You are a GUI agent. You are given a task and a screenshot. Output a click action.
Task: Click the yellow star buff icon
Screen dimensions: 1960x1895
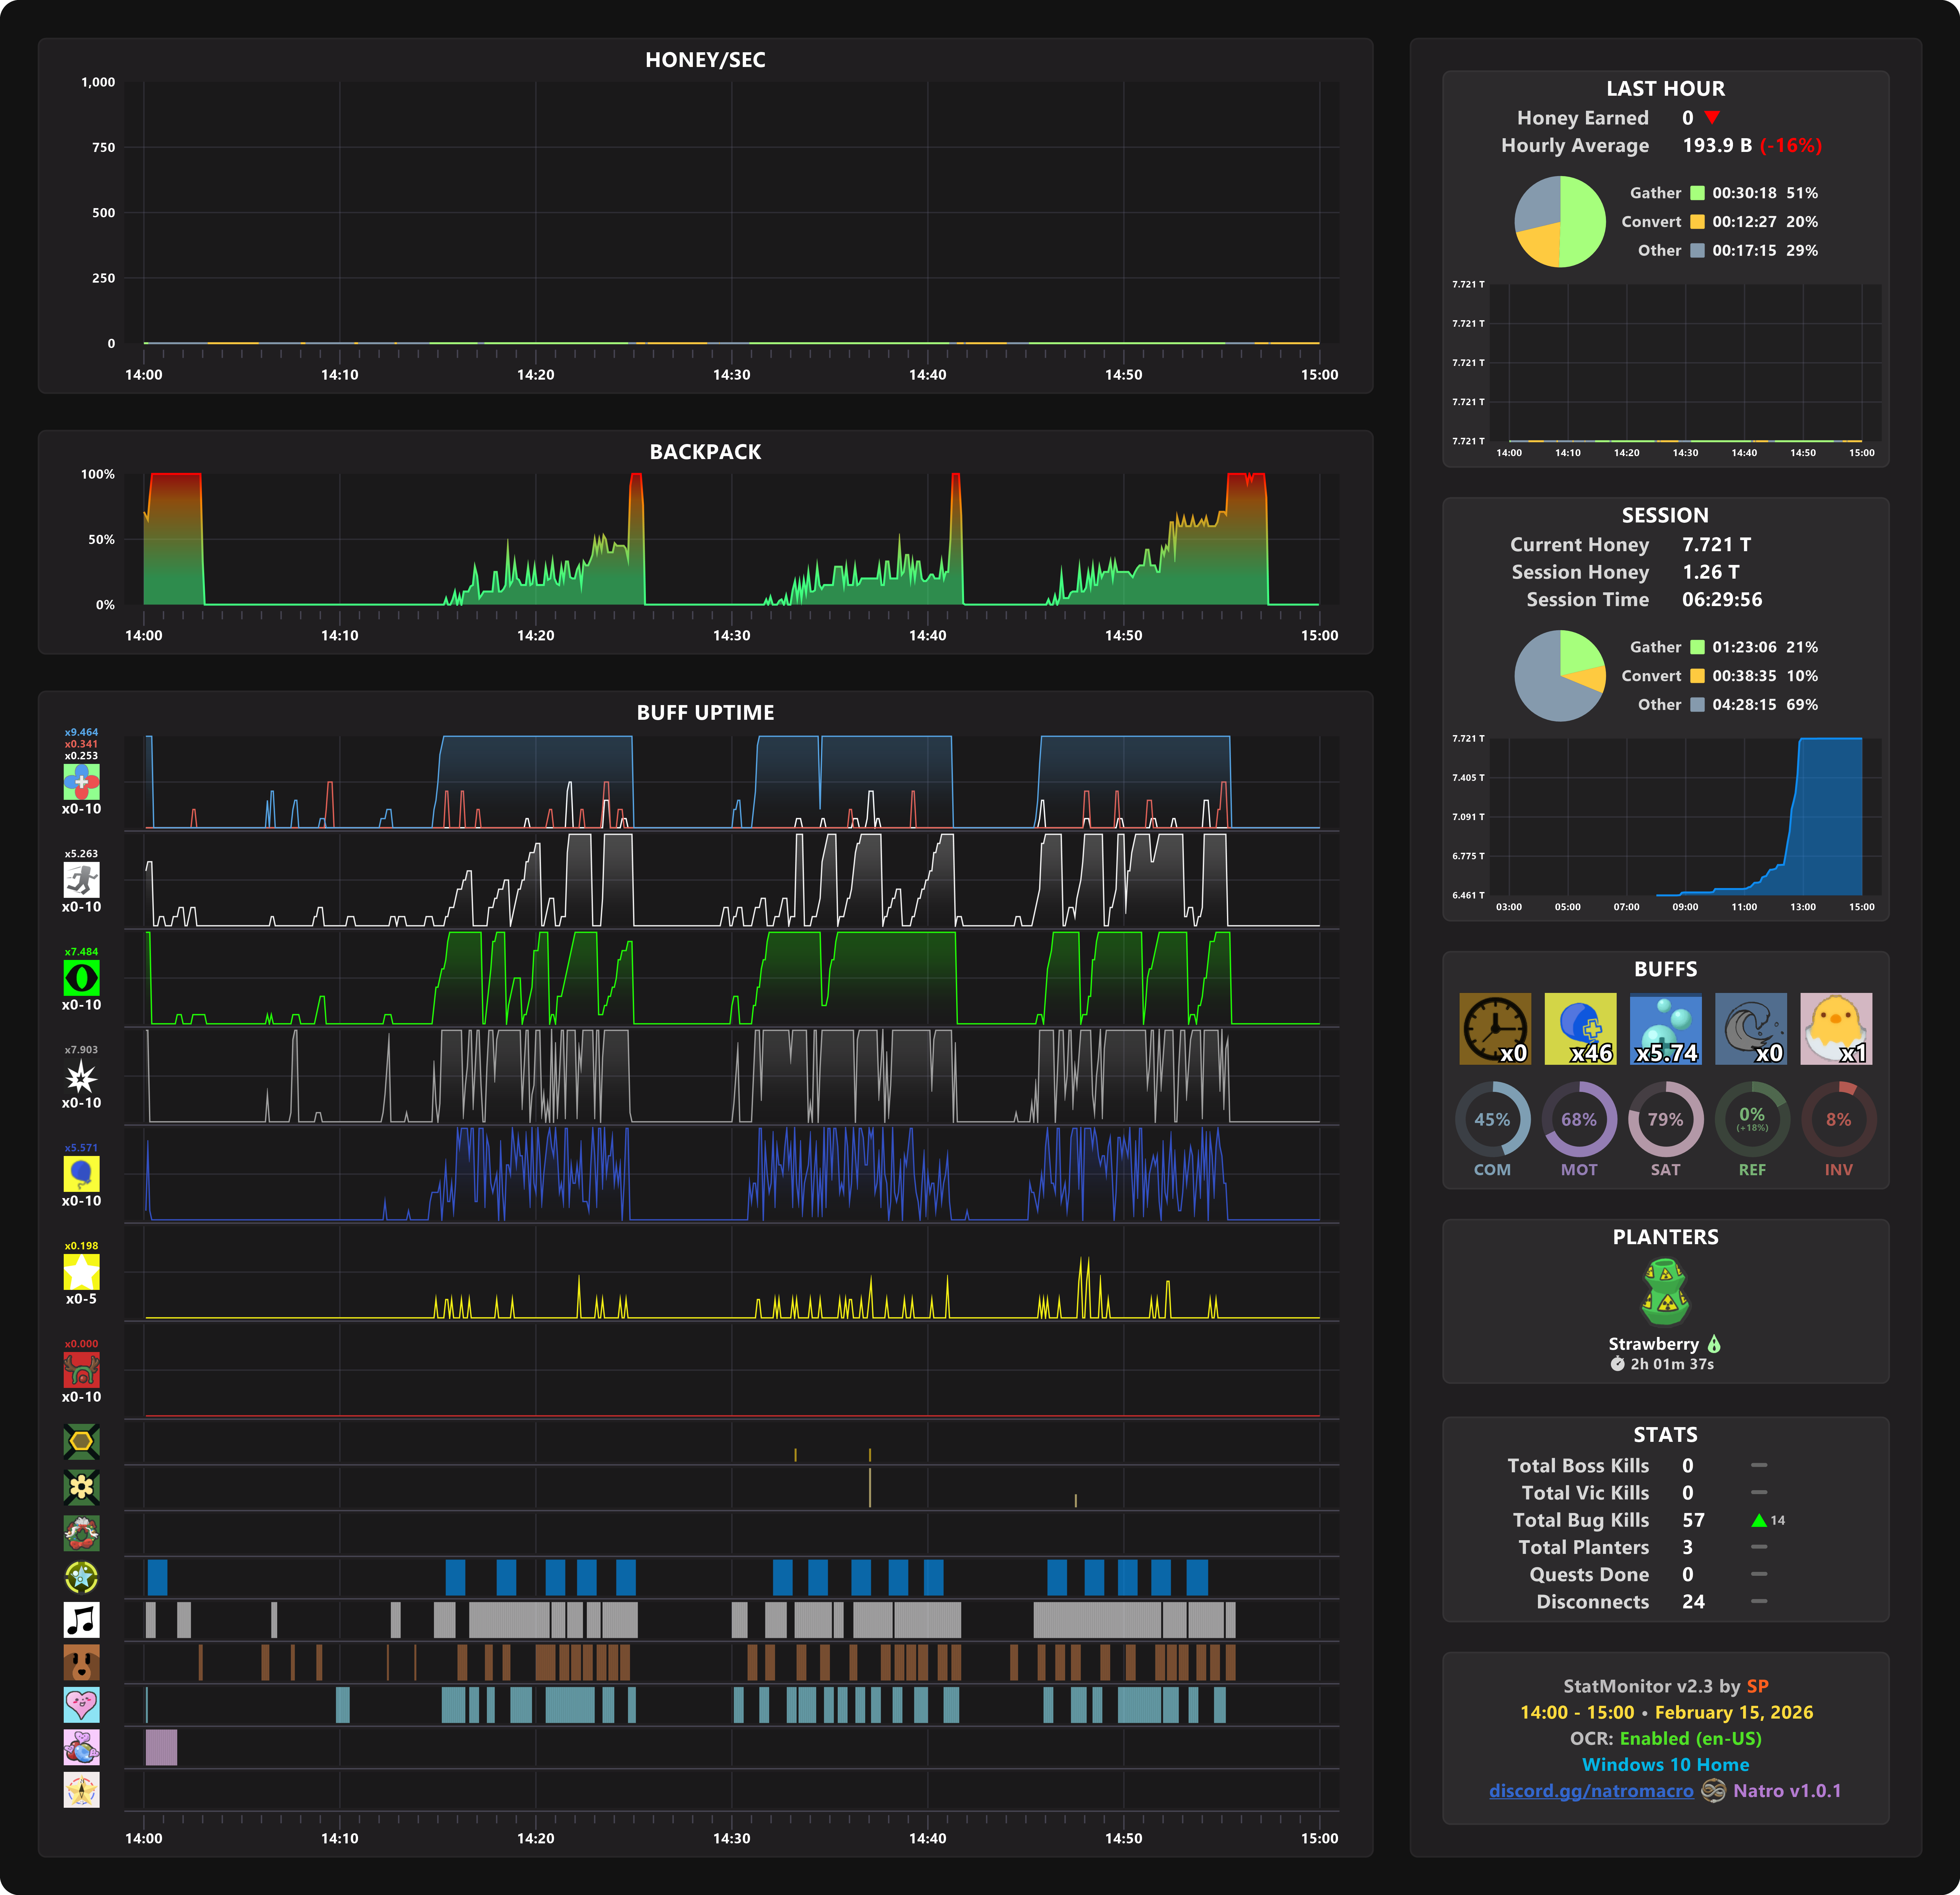pos(81,1272)
